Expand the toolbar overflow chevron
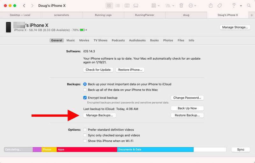This screenshot has height=163, width=255. [x=241, y=6]
